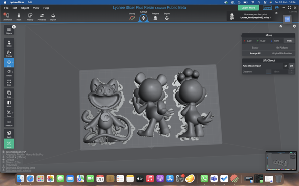Turn Auto lift on import on
This screenshot has width=299, height=186.
point(286,66)
